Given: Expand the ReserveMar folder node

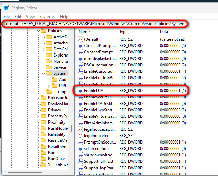Looking at the screenshot, I should [x=38, y=141].
